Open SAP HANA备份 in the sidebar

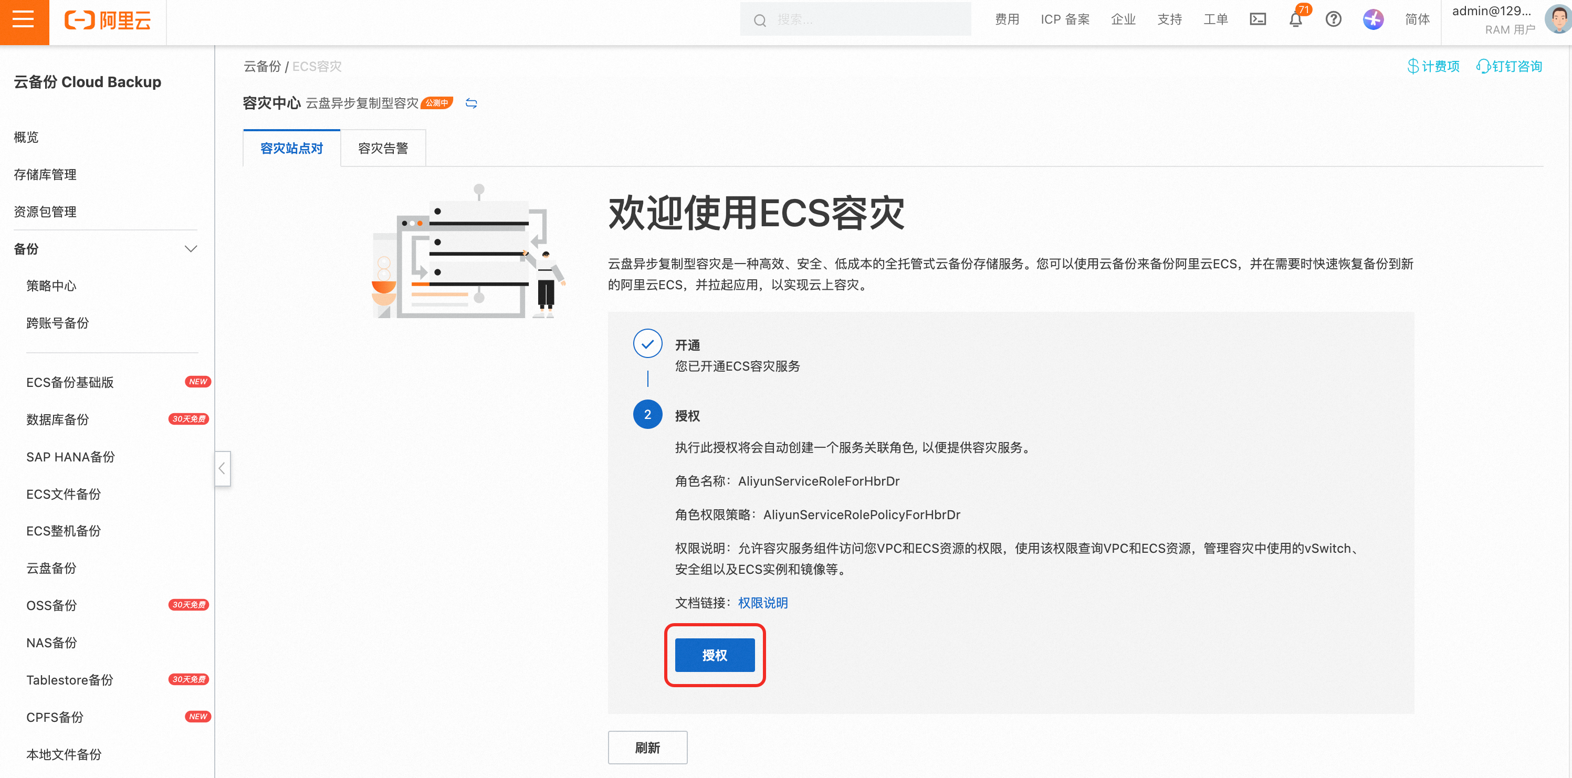70,456
